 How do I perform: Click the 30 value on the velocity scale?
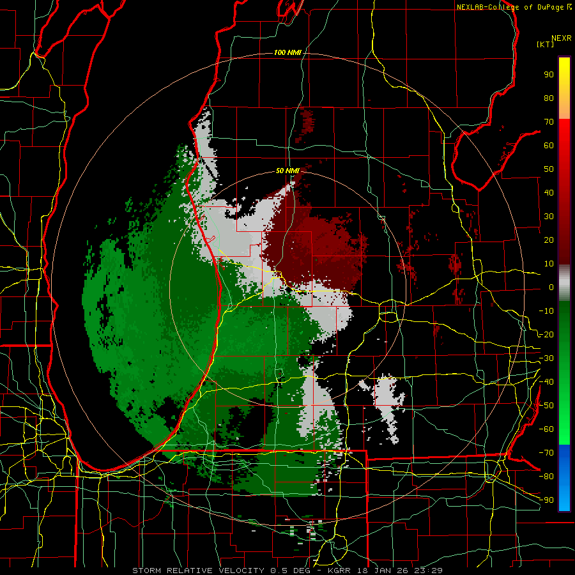549,217
